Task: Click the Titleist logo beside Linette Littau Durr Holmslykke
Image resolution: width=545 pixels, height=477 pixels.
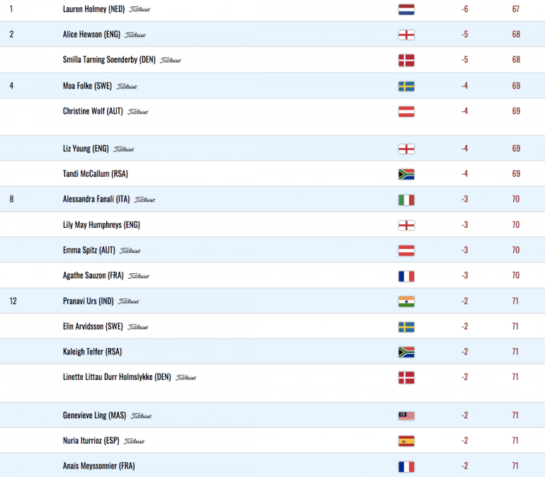Action: pyautogui.click(x=186, y=377)
